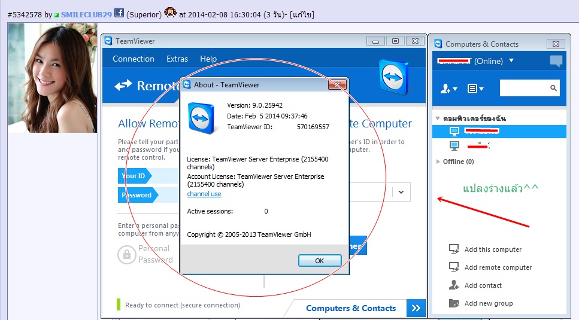The image size is (579, 320).
Task: Click OK in the About dialog
Action: [319, 261]
